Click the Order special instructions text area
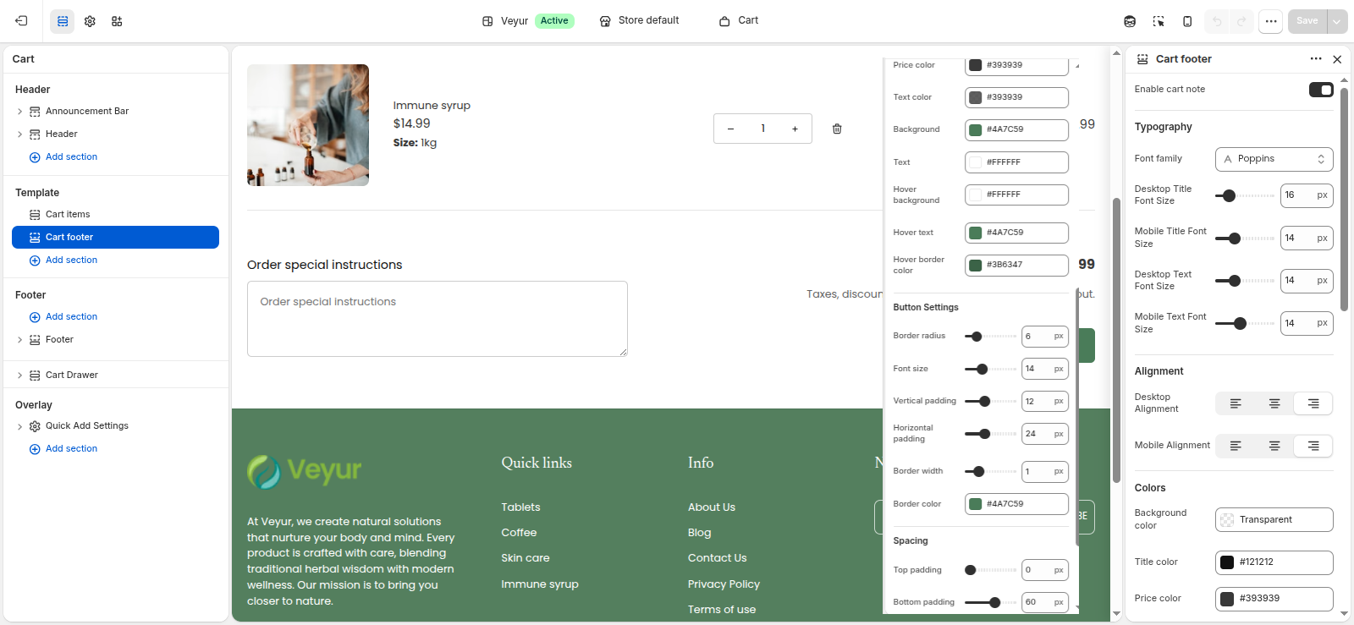 click(x=438, y=319)
